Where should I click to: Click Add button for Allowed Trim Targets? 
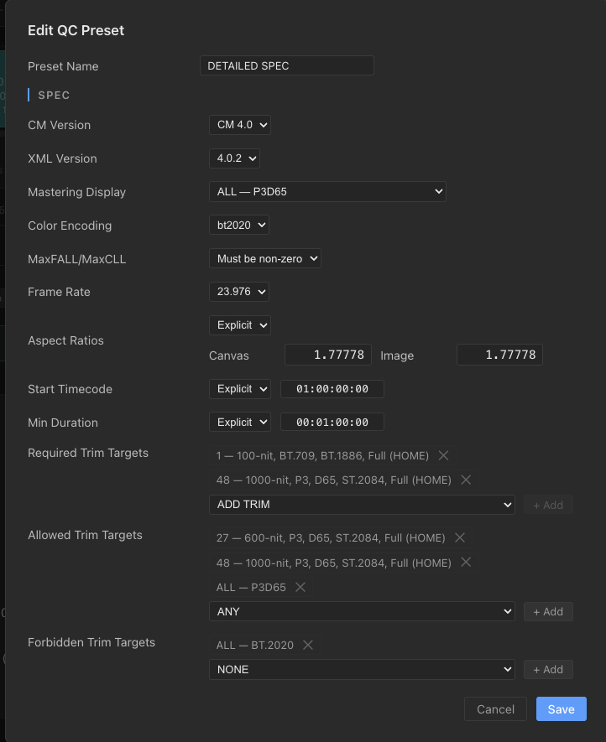coord(548,611)
